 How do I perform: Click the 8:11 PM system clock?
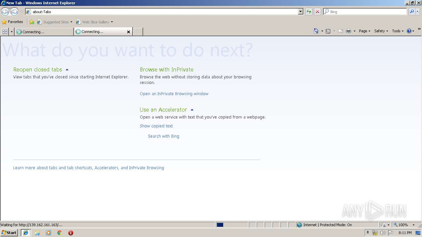pyautogui.click(x=405, y=233)
